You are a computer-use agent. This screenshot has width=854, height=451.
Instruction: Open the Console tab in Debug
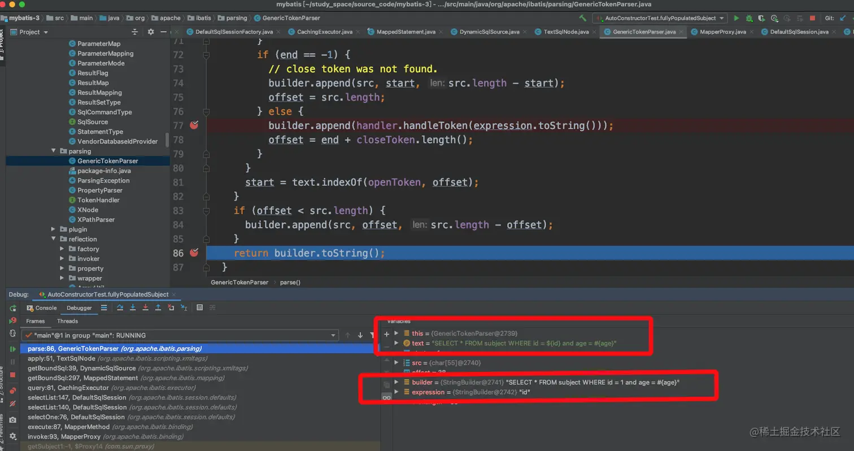pyautogui.click(x=42, y=308)
